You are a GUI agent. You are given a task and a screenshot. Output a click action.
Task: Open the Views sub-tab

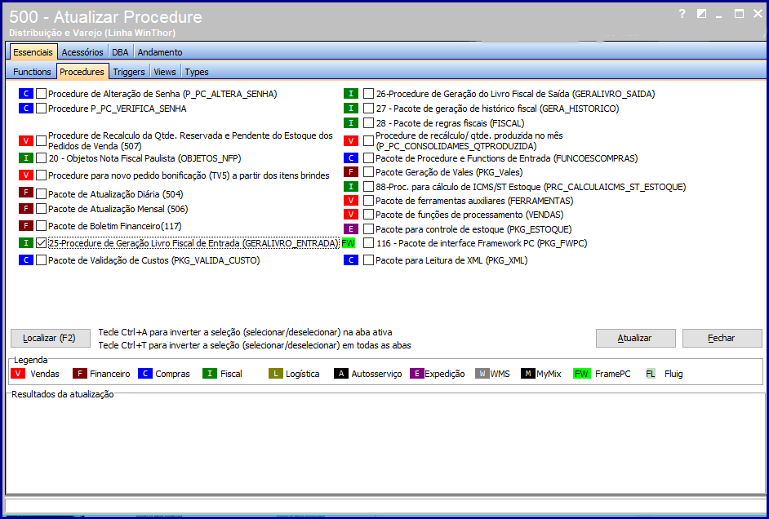[x=165, y=72]
